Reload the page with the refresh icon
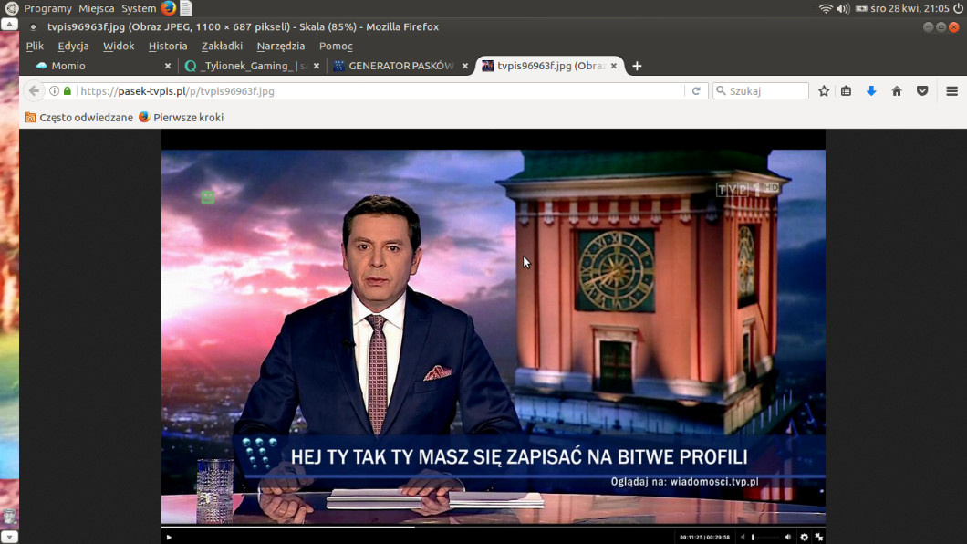 coord(696,91)
